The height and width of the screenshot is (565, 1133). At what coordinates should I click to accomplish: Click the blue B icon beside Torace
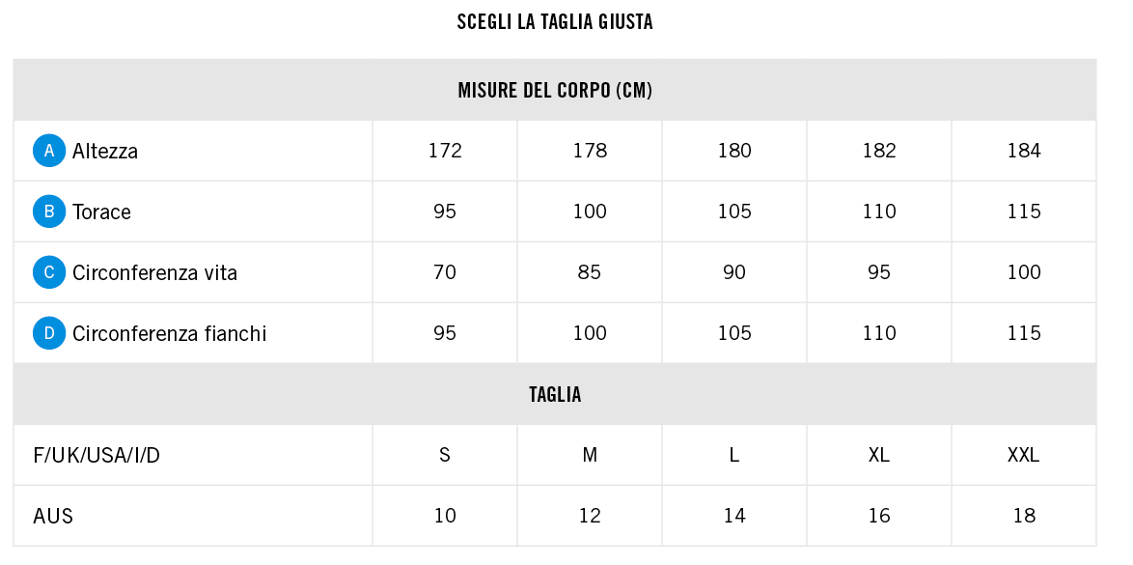[49, 212]
